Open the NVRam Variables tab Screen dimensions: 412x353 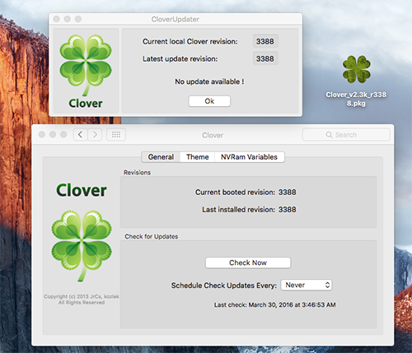[249, 157]
